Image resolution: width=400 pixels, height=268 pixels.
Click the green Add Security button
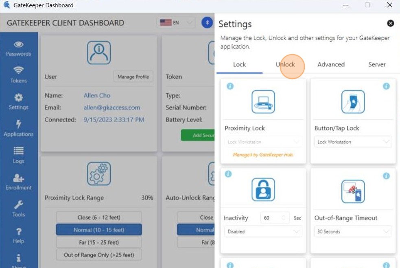click(x=198, y=135)
